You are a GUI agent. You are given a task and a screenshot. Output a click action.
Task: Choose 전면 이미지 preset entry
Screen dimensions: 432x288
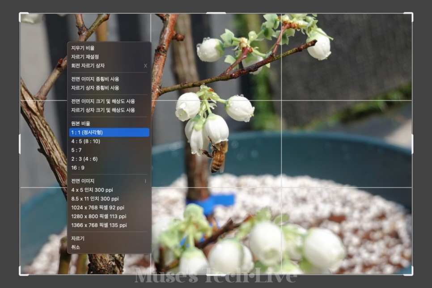[x=110, y=181]
